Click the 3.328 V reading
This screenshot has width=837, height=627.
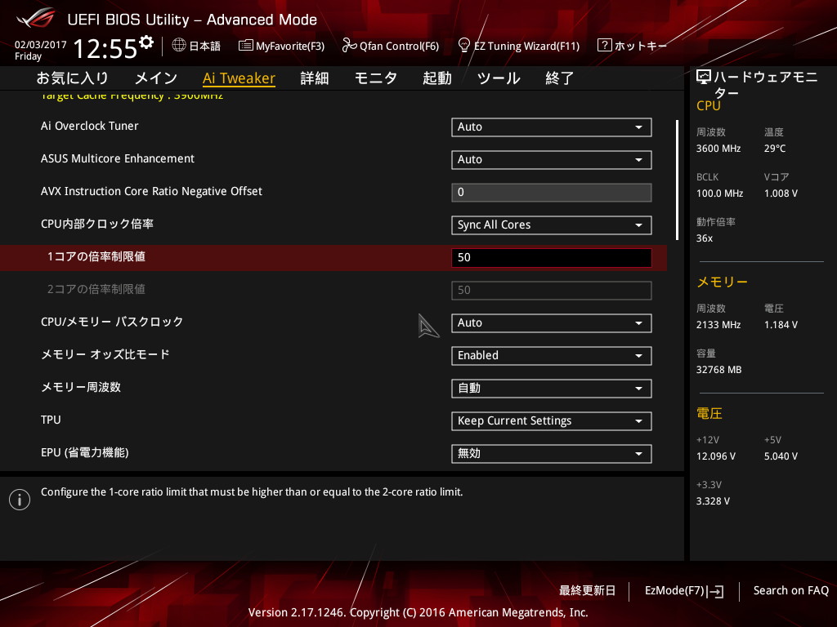click(x=713, y=501)
